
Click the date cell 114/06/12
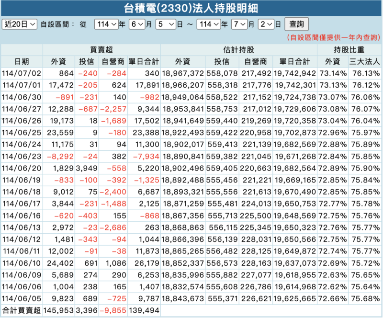pyautogui.click(x=22, y=239)
